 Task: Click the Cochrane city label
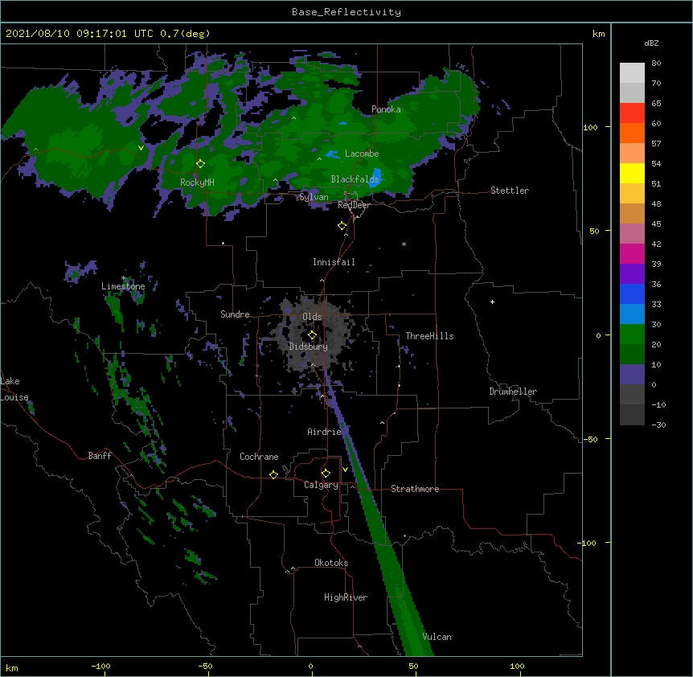point(259,457)
